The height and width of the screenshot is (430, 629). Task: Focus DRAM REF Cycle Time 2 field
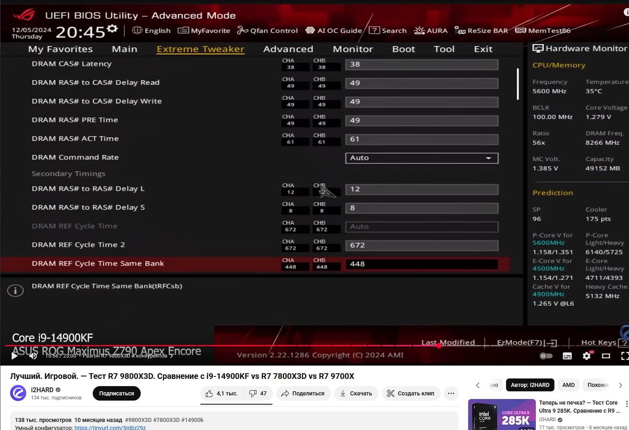pos(422,245)
